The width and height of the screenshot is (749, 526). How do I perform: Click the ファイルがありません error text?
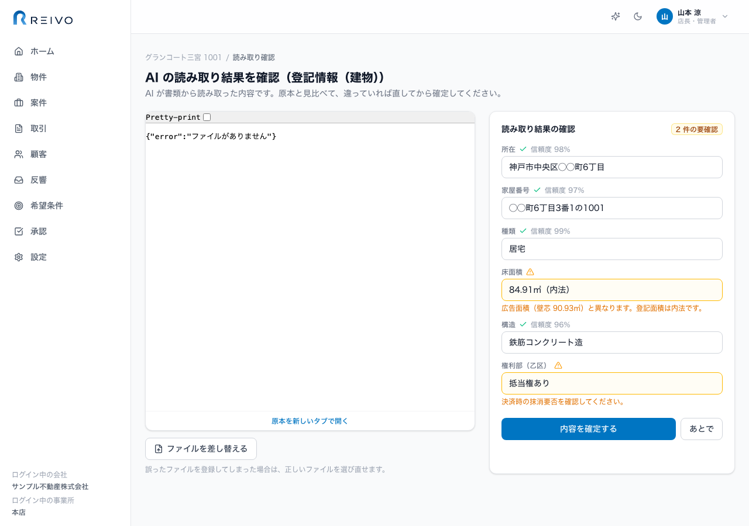pyautogui.click(x=231, y=136)
